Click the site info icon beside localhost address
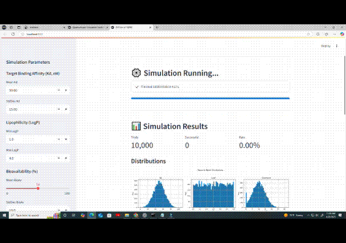This screenshot has height=243, width=346. click(22, 34)
